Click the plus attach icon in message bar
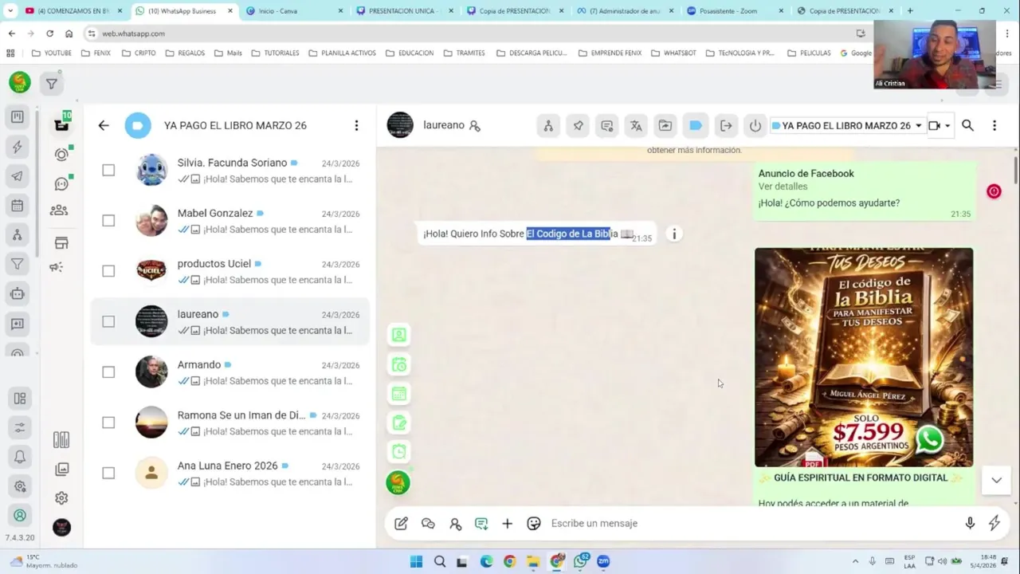This screenshot has height=574, width=1020. 507,524
